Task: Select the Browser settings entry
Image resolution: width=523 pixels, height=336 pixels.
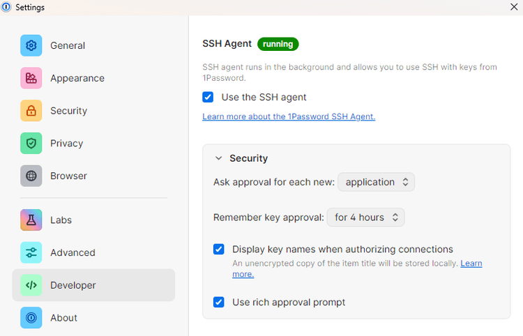Action: point(93,176)
